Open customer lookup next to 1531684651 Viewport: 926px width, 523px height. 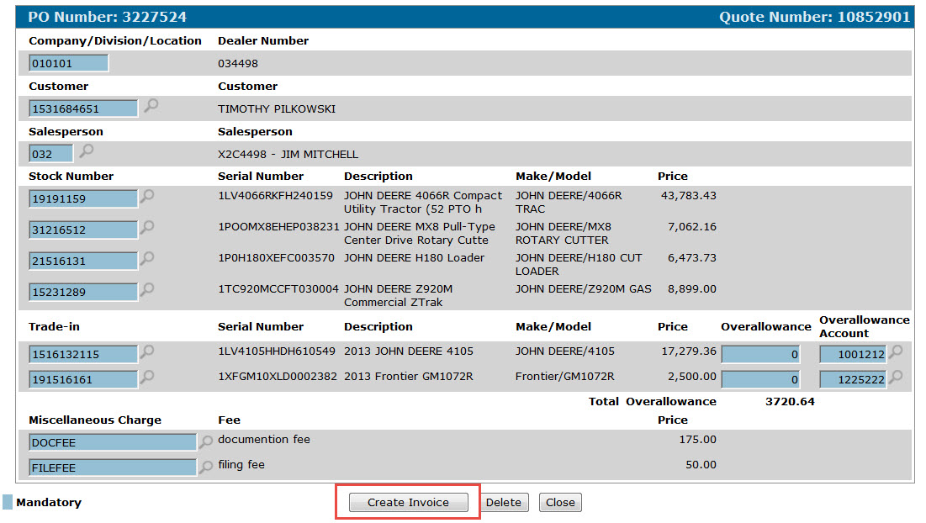pos(151,106)
